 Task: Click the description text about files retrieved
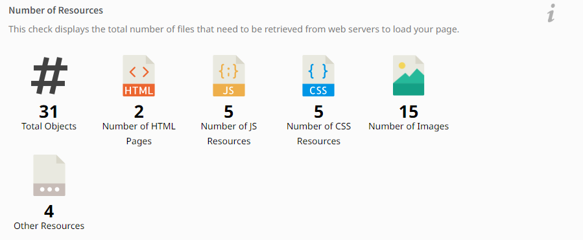click(x=234, y=29)
